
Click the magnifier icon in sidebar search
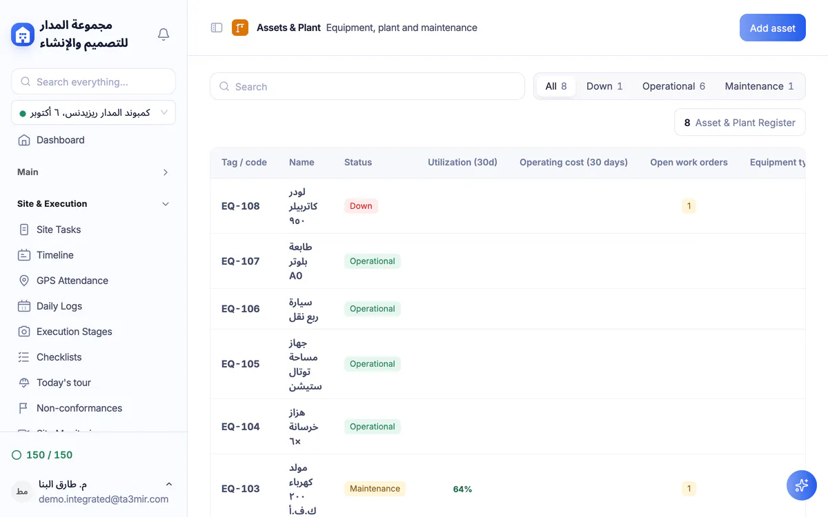26,81
